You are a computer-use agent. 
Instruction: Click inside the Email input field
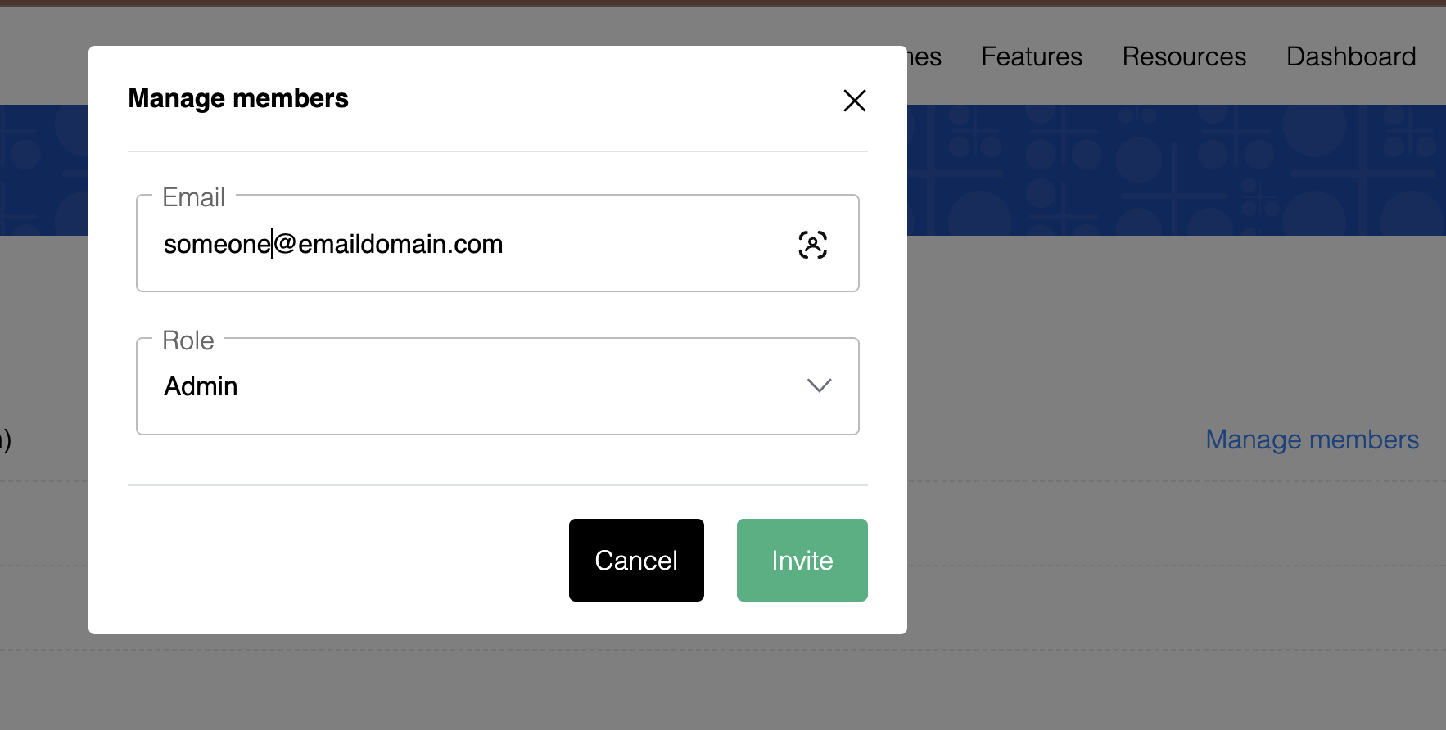click(497, 243)
